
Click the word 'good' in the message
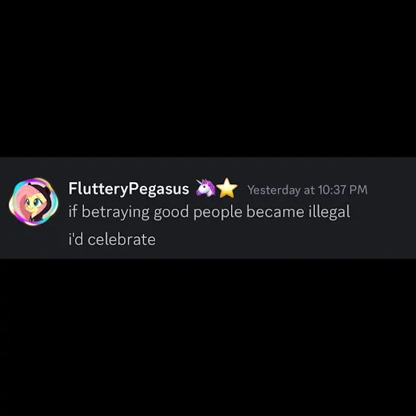point(172,212)
